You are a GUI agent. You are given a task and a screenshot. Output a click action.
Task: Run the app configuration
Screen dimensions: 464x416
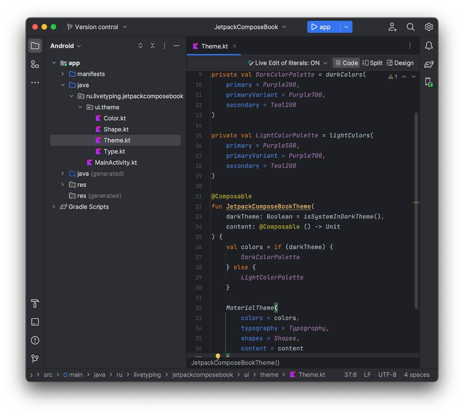click(321, 27)
